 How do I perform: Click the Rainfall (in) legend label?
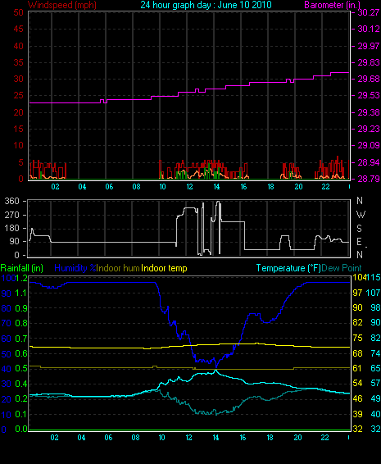(x=21, y=268)
